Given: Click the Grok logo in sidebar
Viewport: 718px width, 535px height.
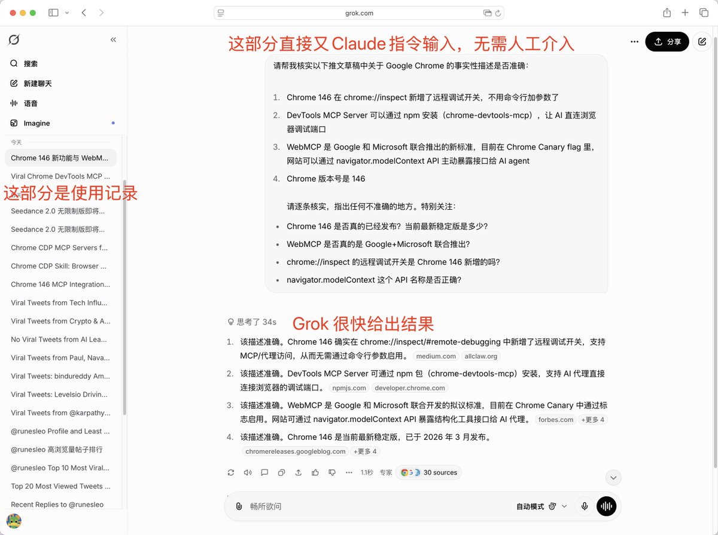Looking at the screenshot, I should click(x=14, y=40).
